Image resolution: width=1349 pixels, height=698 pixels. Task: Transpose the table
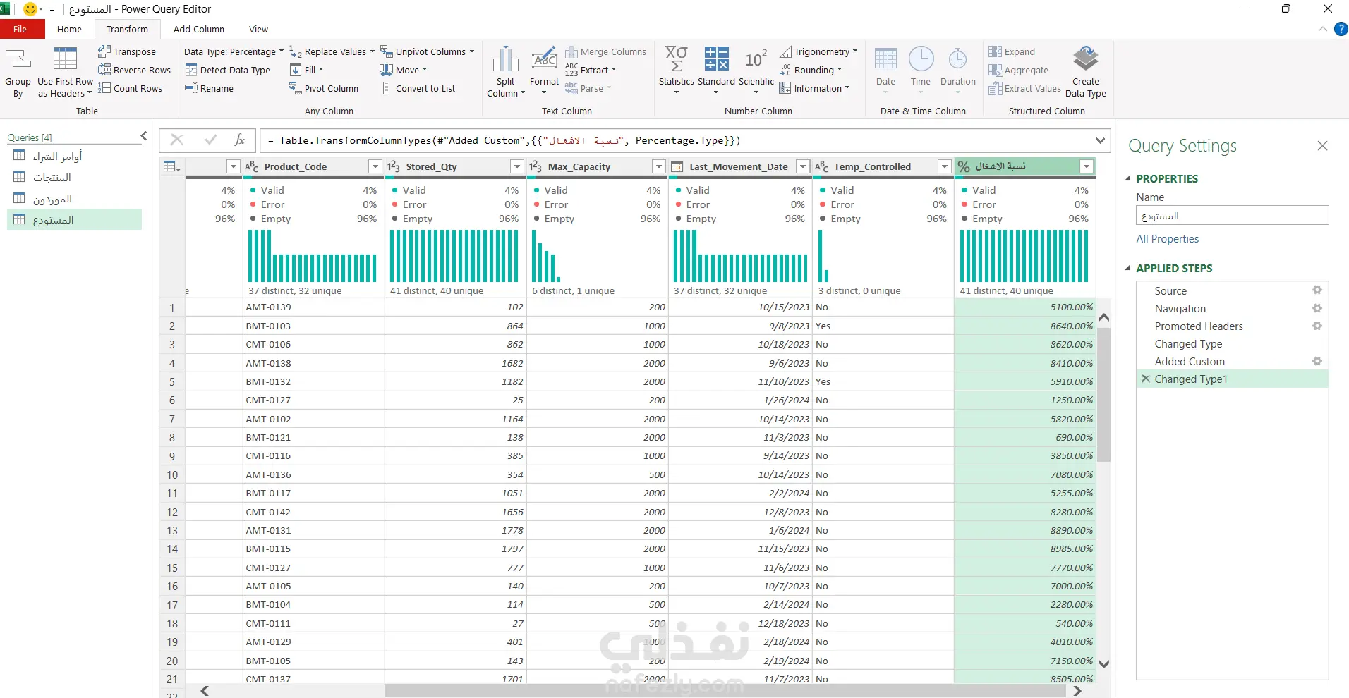(127, 51)
